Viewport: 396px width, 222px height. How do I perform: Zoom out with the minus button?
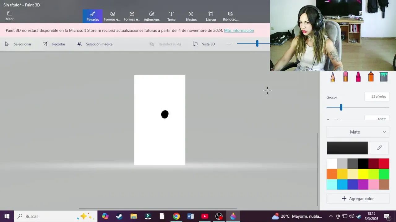[x=229, y=44]
